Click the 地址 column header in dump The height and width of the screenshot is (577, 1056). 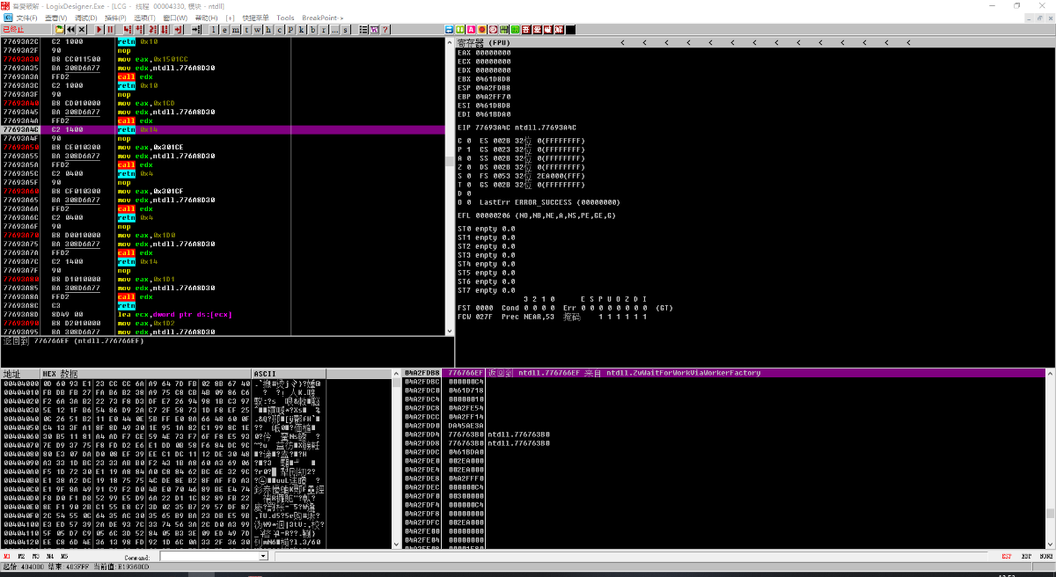click(21, 373)
